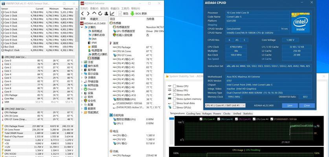
Task: Enable Stress GPU(s) checkbox
Action: pos(175,107)
